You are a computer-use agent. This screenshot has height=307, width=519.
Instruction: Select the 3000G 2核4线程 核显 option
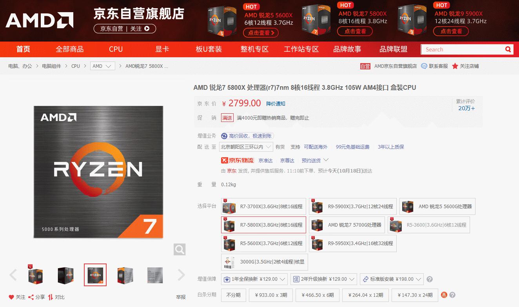pyautogui.click(x=265, y=262)
